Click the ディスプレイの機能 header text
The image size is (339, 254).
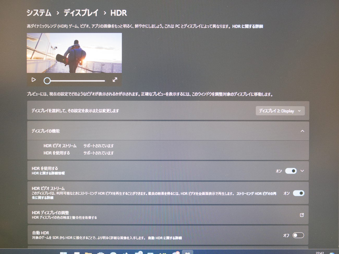point(46,131)
